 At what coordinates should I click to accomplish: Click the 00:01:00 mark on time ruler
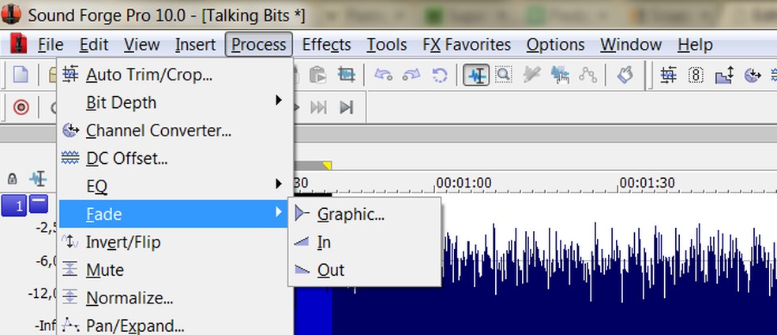pyautogui.click(x=464, y=183)
